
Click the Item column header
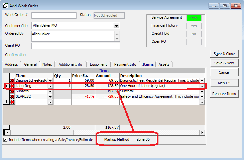pos(34,76)
